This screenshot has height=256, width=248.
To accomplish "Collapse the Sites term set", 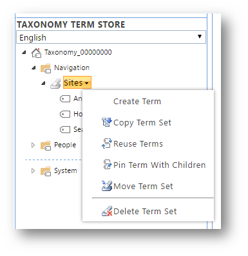I will [x=43, y=83].
